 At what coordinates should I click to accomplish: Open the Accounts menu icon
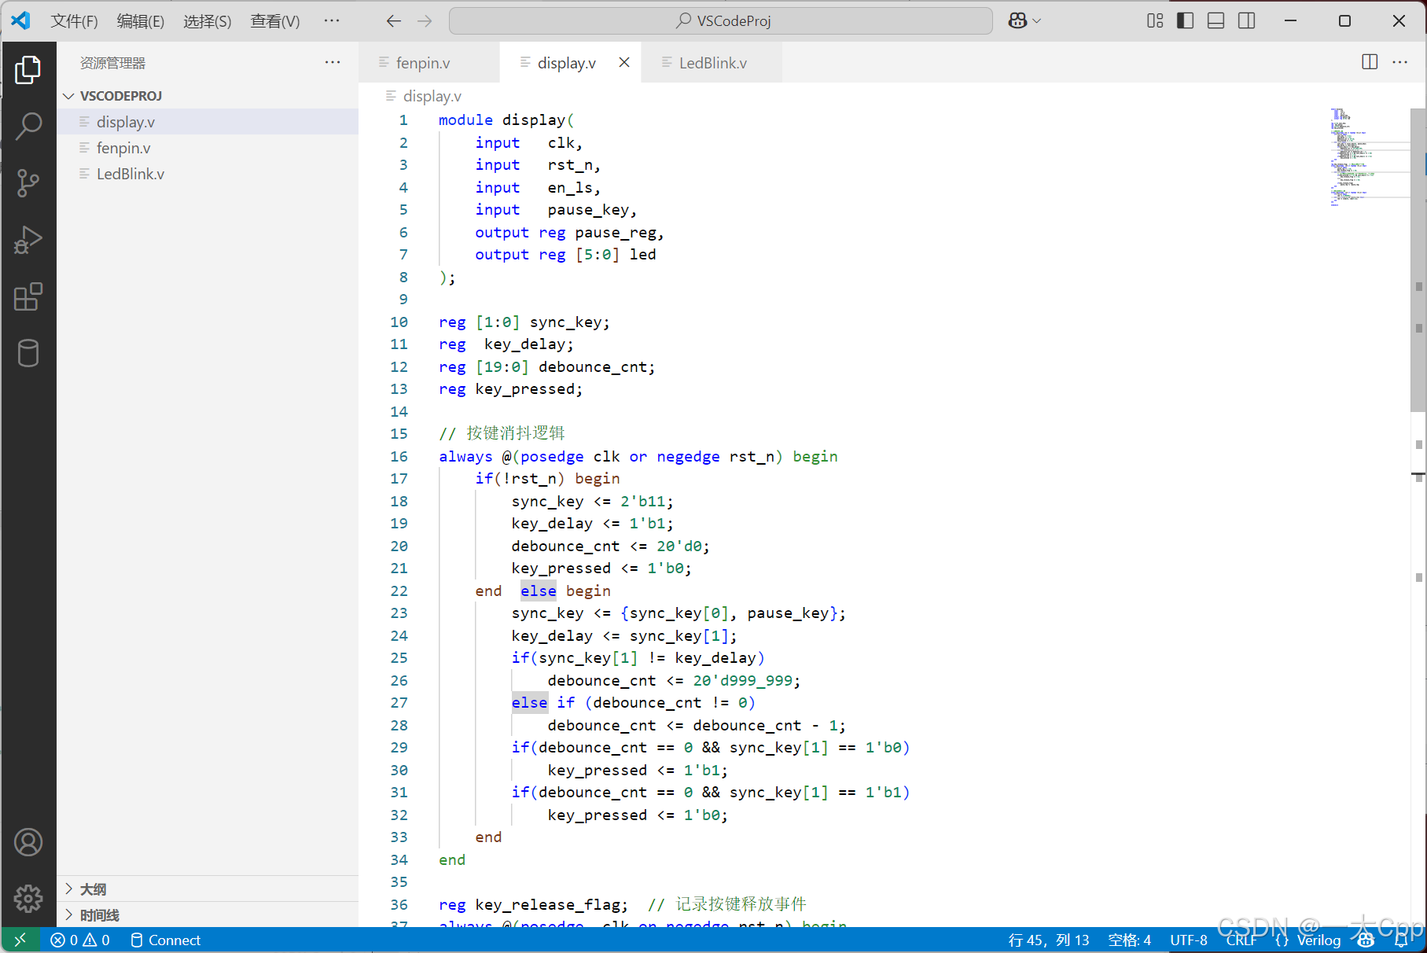coord(28,842)
